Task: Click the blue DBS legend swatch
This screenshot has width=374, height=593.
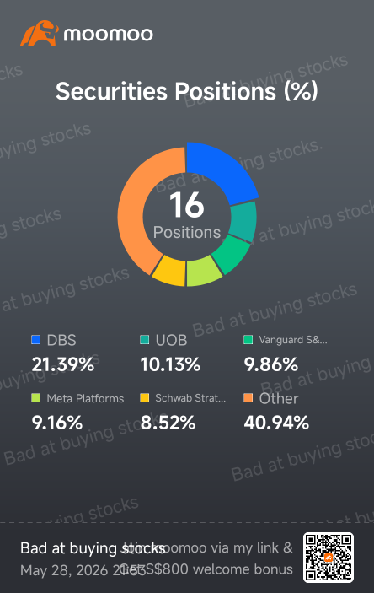Action: (x=36, y=340)
